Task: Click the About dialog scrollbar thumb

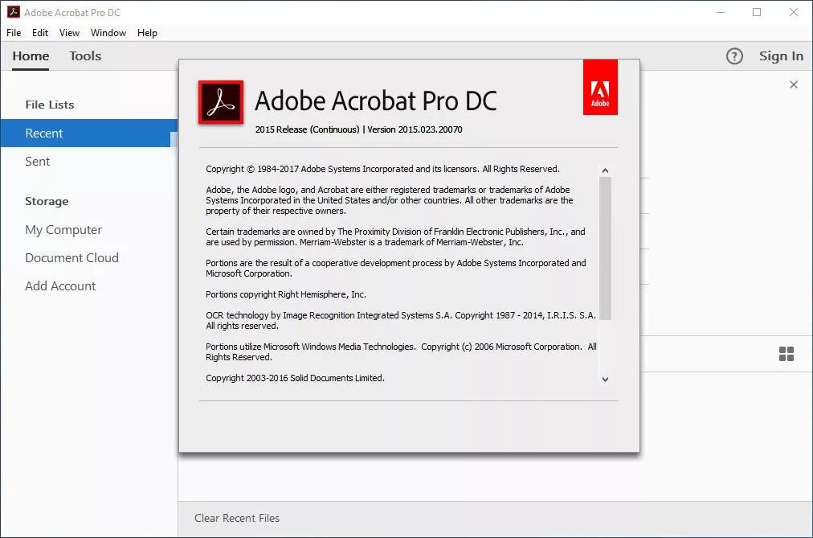Action: click(x=605, y=248)
